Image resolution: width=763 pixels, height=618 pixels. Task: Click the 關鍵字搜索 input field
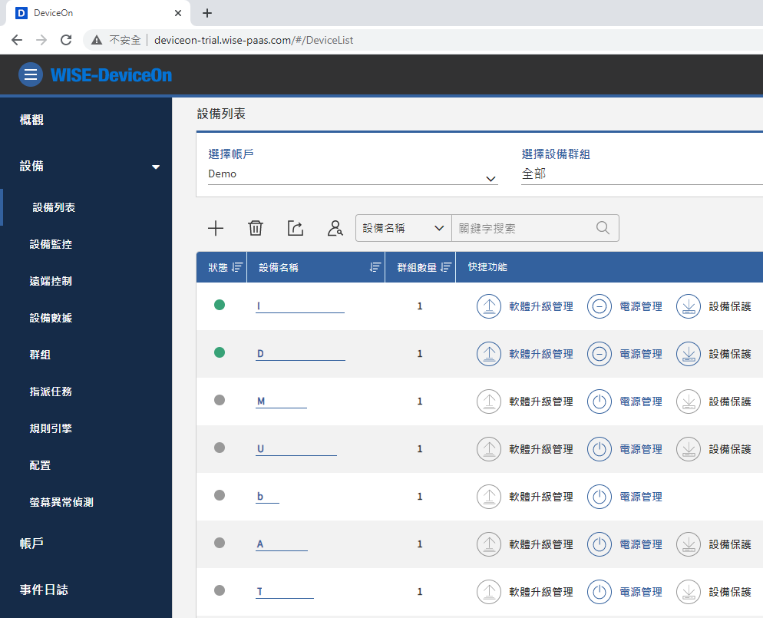[524, 228]
